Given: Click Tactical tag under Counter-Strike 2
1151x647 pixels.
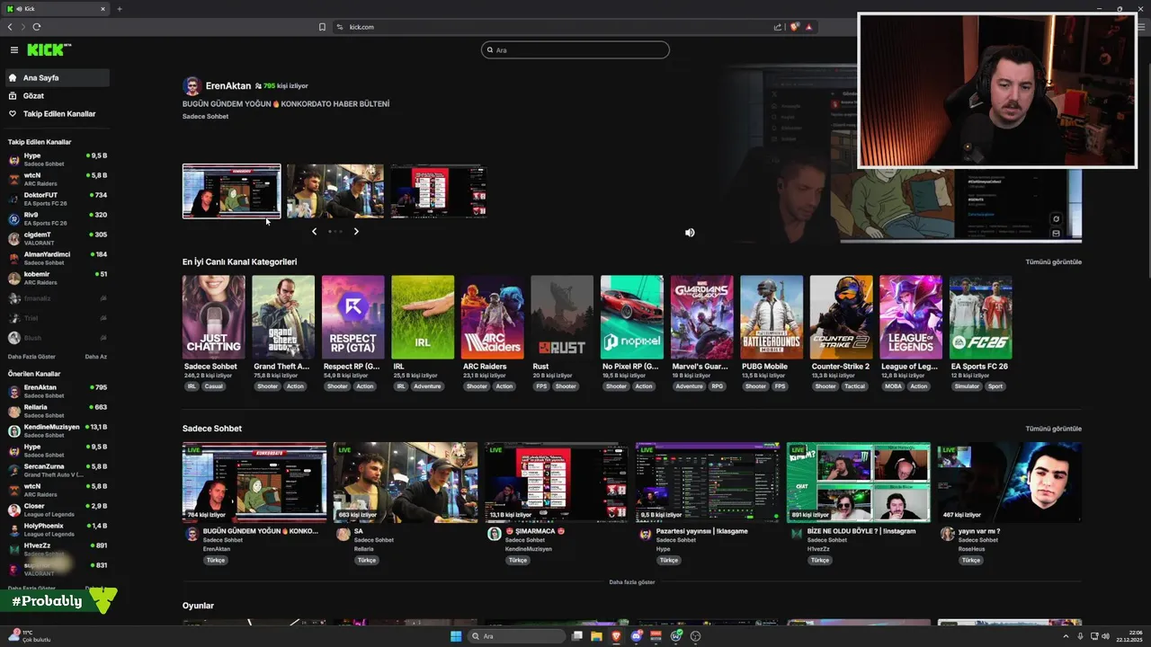Looking at the screenshot, I should [854, 386].
